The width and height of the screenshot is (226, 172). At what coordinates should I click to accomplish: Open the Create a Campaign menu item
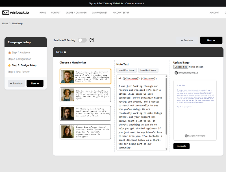point(76,13)
